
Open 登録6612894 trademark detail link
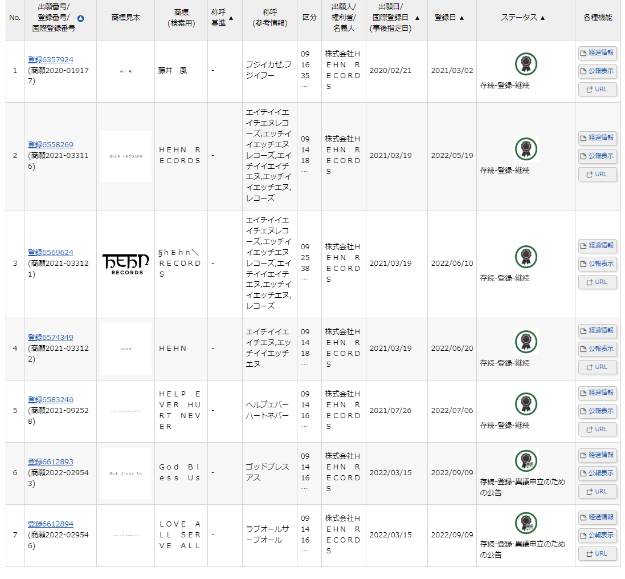[51, 524]
